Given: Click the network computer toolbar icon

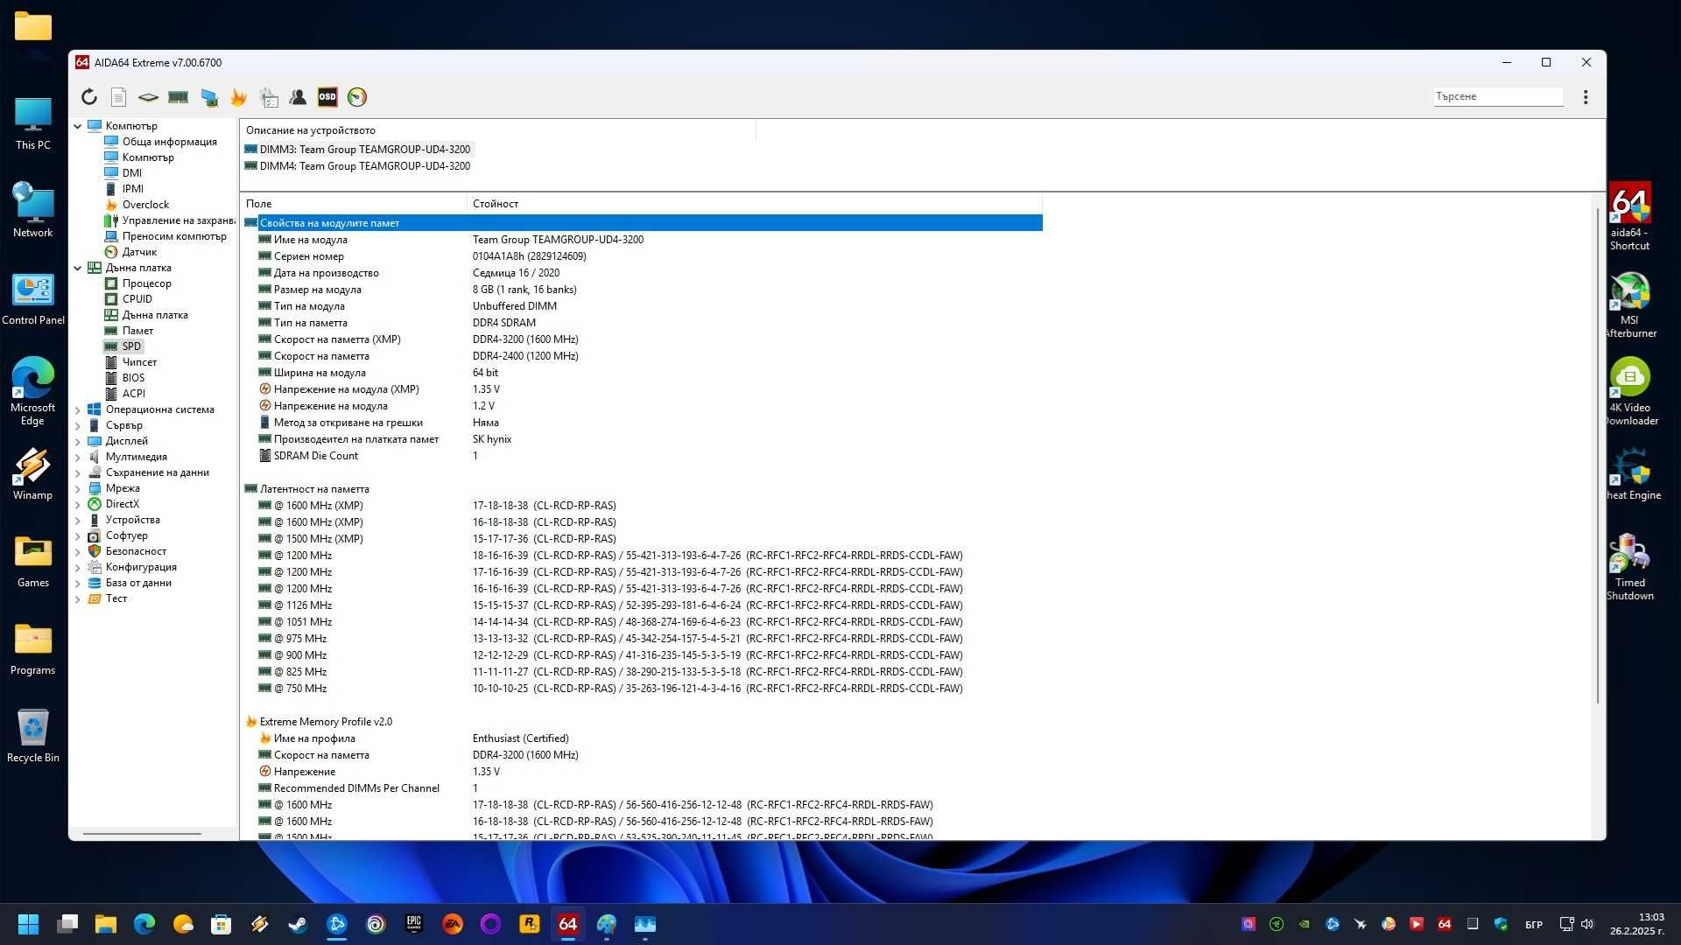Looking at the screenshot, I should click(208, 97).
